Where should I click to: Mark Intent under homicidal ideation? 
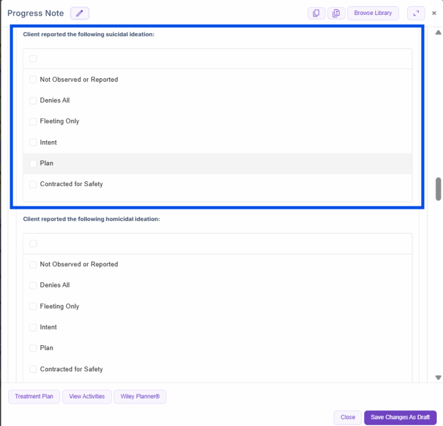click(33, 327)
